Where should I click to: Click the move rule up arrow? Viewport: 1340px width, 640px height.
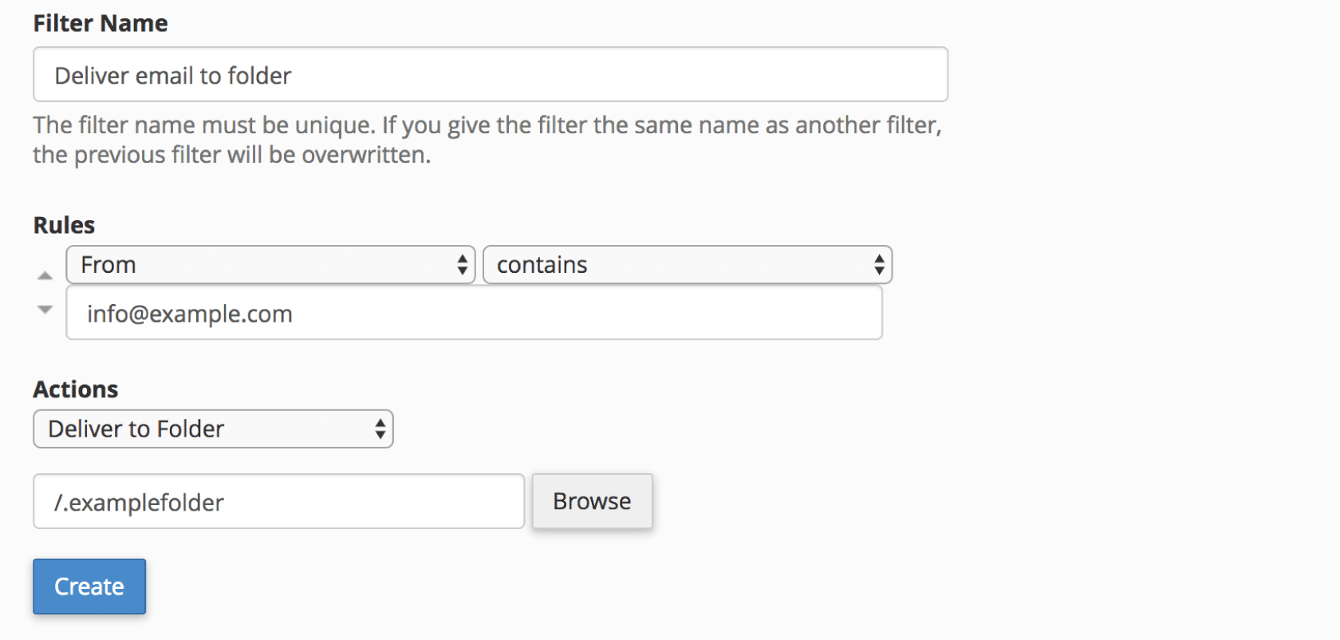click(x=45, y=276)
